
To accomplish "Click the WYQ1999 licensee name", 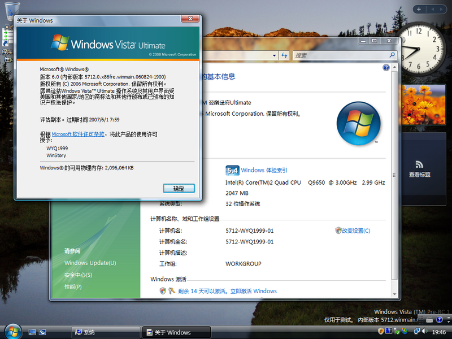I will click(x=57, y=148).
